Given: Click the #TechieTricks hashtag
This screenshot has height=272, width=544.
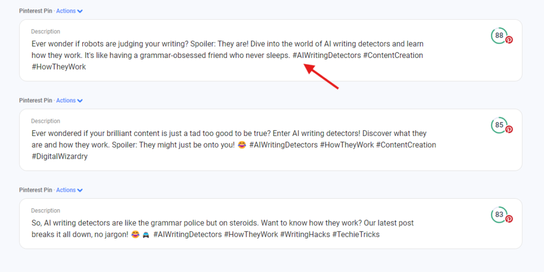Looking at the screenshot, I should [356, 234].
